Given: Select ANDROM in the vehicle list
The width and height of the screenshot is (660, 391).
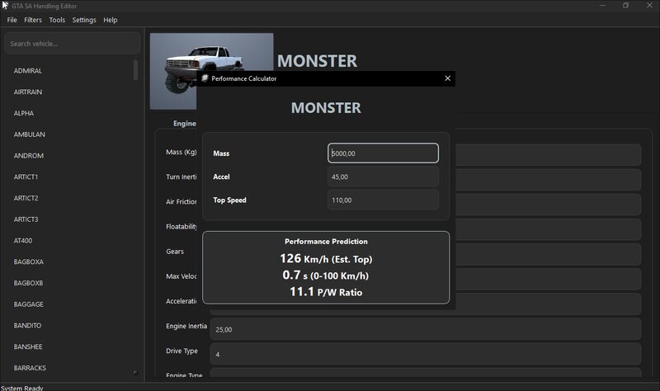Looking at the screenshot, I should 29,155.
